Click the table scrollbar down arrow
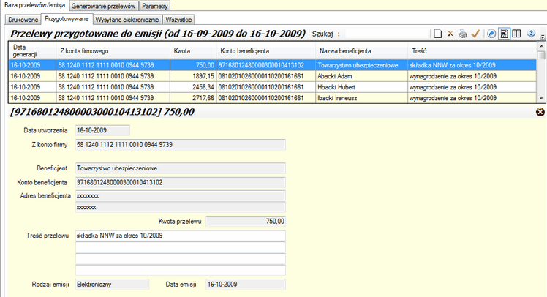The width and height of the screenshot is (547, 297). pyautogui.click(x=541, y=99)
